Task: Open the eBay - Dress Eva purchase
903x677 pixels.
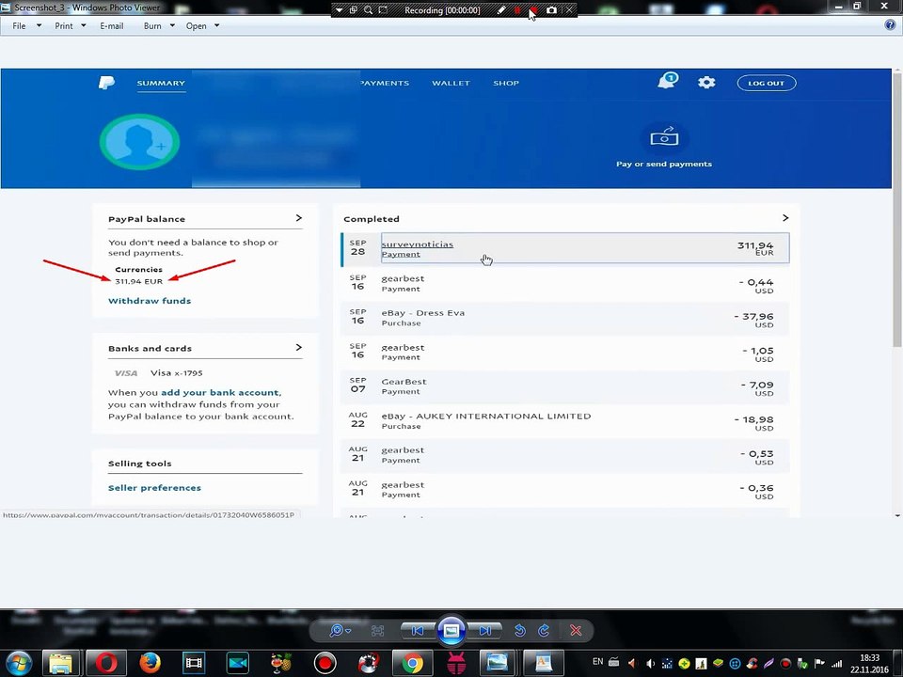Action: coord(565,318)
